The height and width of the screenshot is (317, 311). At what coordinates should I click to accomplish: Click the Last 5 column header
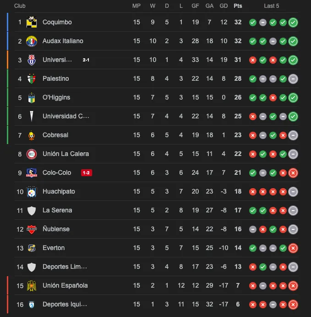[x=272, y=6]
